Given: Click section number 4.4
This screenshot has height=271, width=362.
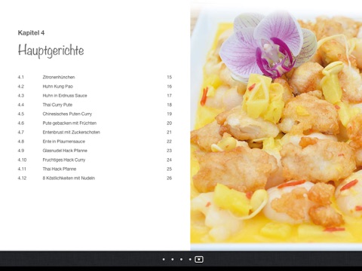Looking at the screenshot, I should pos(21,105).
